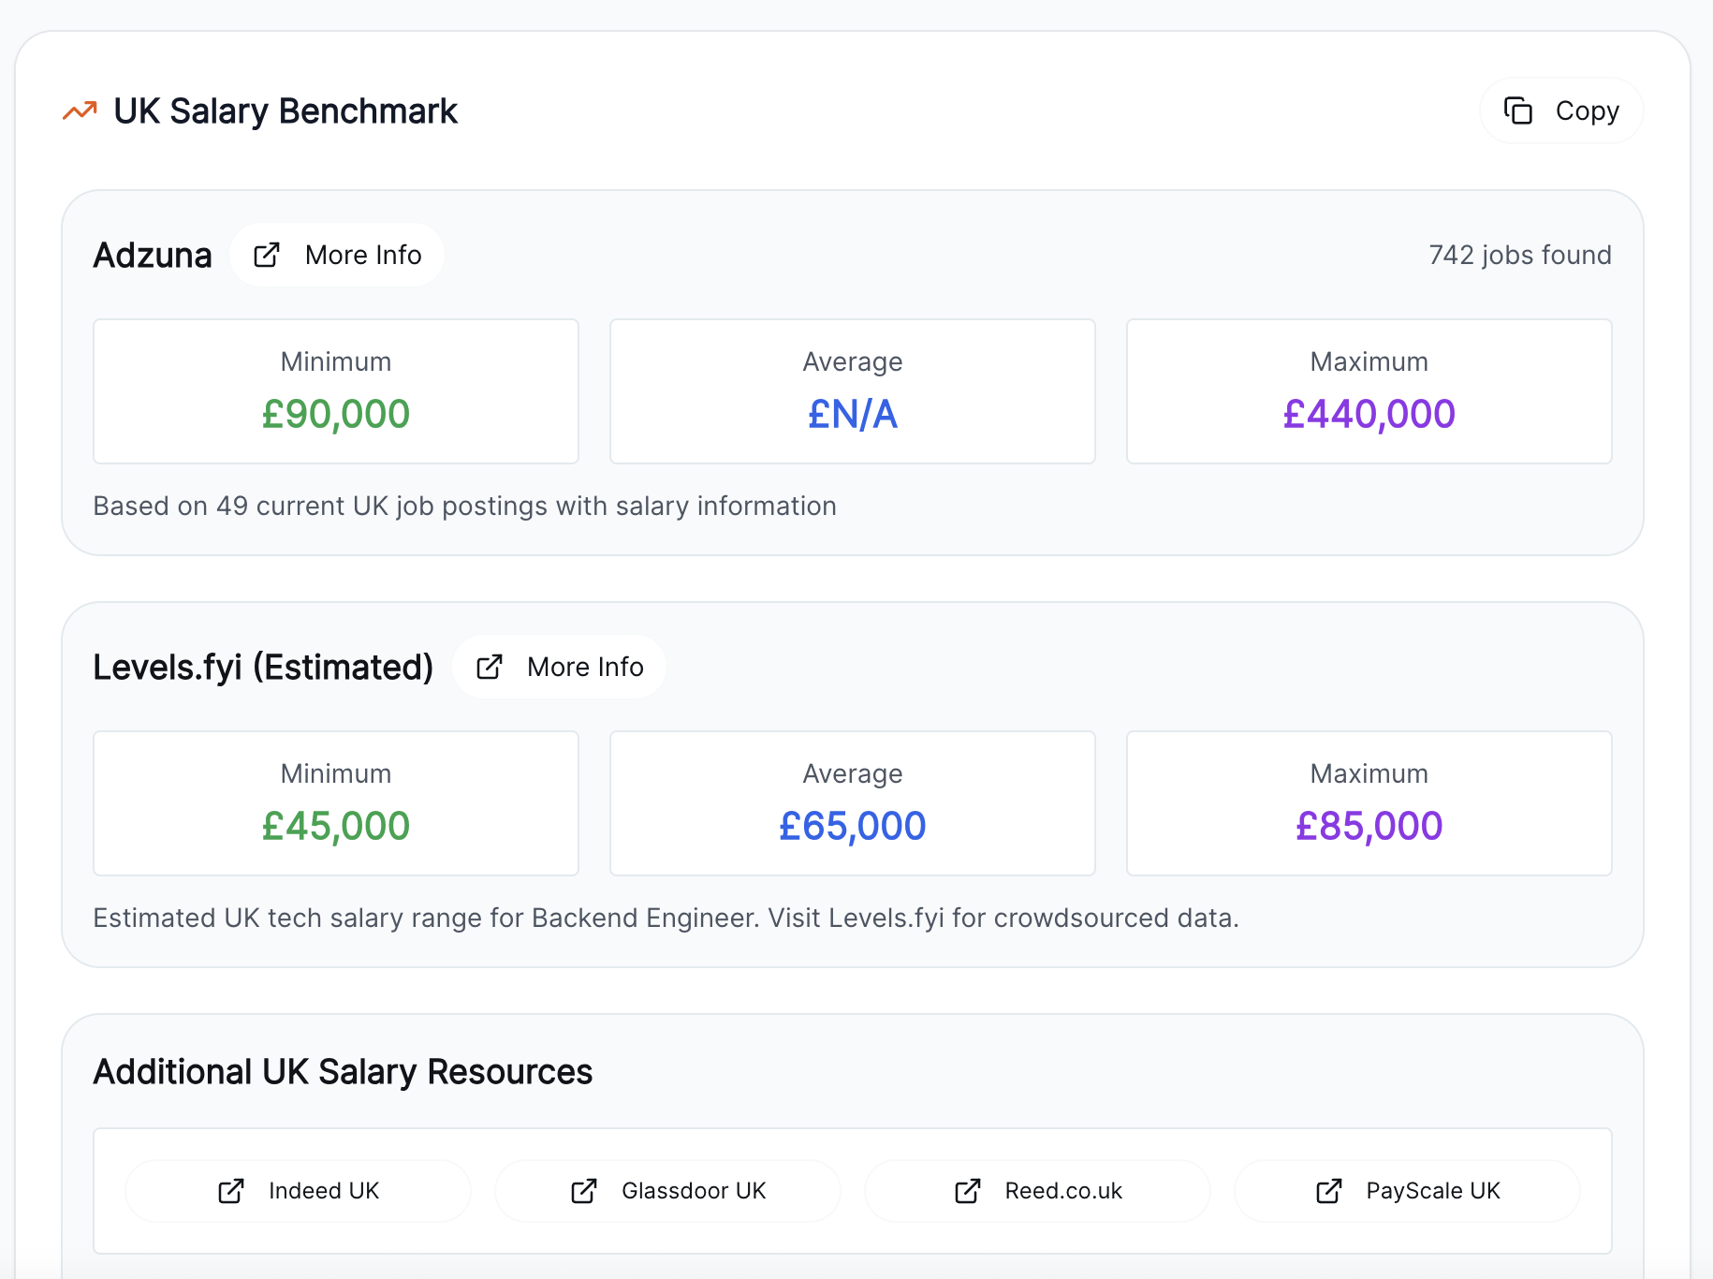Open the PayScale UK resource link

click(1407, 1191)
